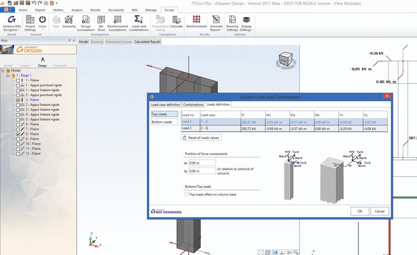This screenshot has width=417, height=255.
Task: Open the Display Settings dropdown arrow
Action: [x=252, y=30]
